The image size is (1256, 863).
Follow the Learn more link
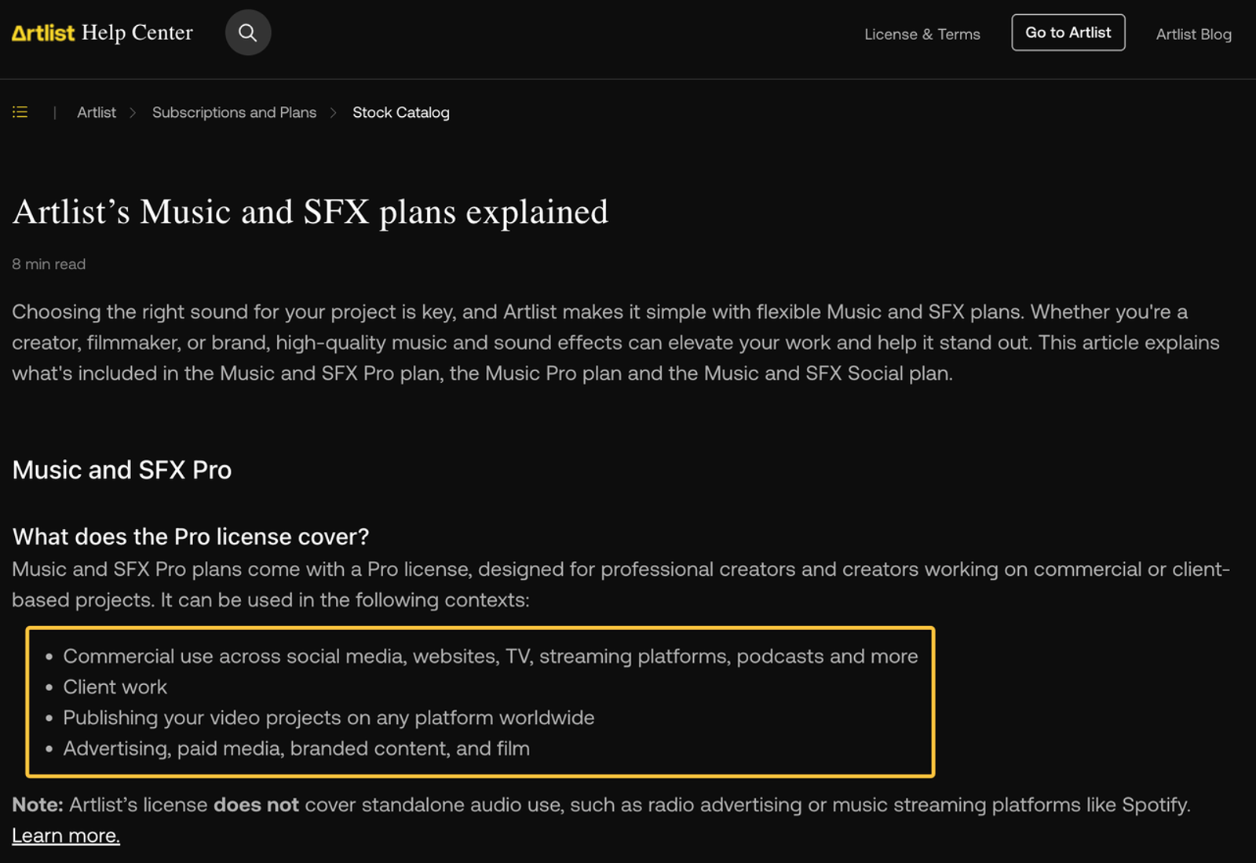click(x=66, y=836)
